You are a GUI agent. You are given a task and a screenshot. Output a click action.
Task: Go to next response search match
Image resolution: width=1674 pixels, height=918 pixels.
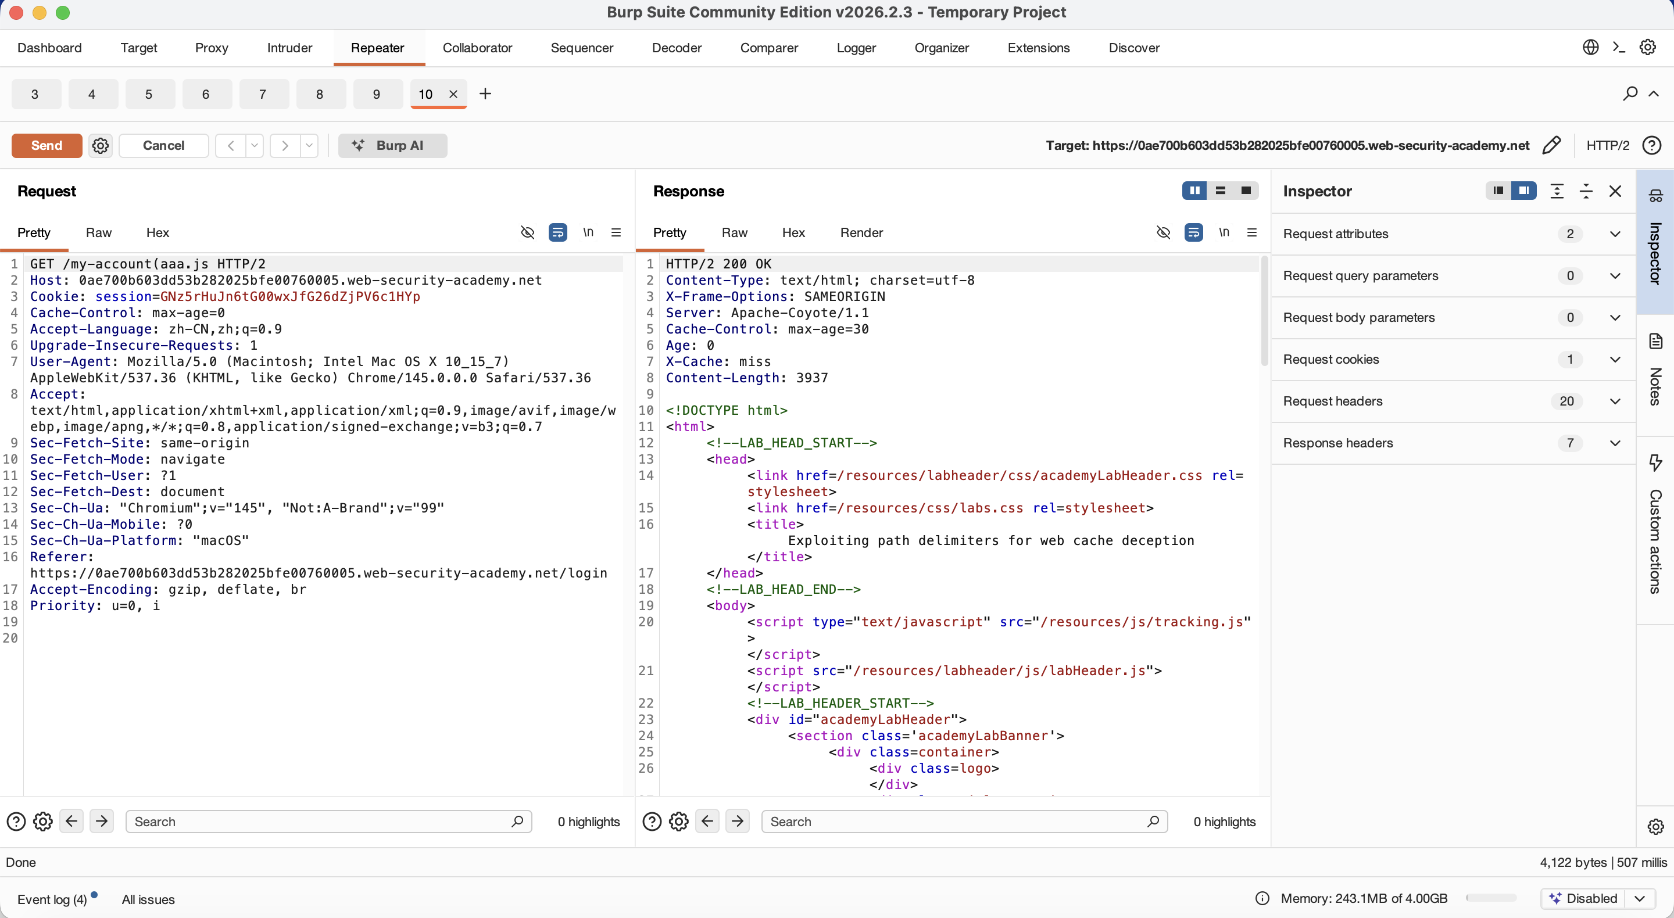(x=738, y=821)
